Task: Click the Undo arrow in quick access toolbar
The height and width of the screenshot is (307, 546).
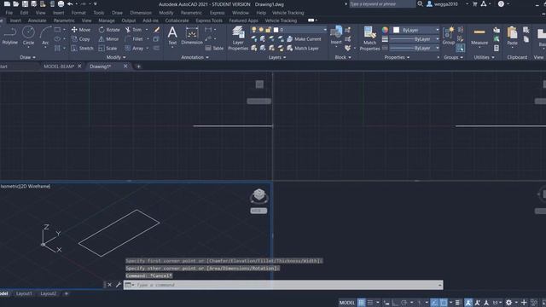Action: coord(70,4)
